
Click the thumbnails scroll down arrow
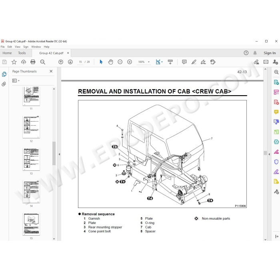pyautogui.click(x=54, y=239)
